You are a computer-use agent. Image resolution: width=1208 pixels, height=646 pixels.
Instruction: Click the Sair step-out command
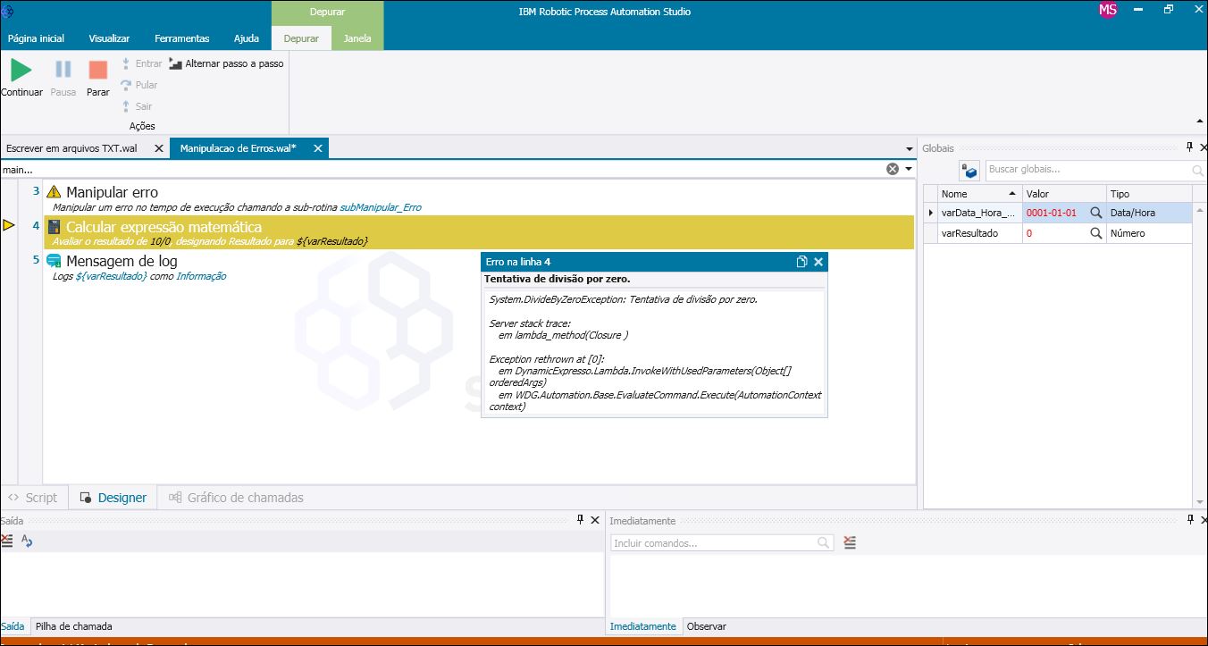pos(137,106)
